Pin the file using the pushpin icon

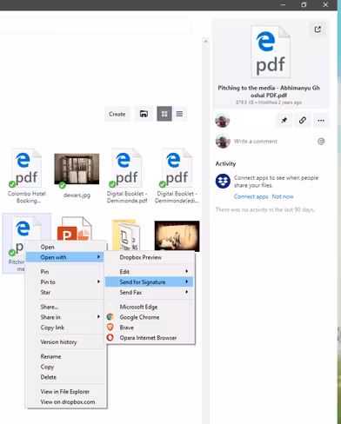pos(284,120)
